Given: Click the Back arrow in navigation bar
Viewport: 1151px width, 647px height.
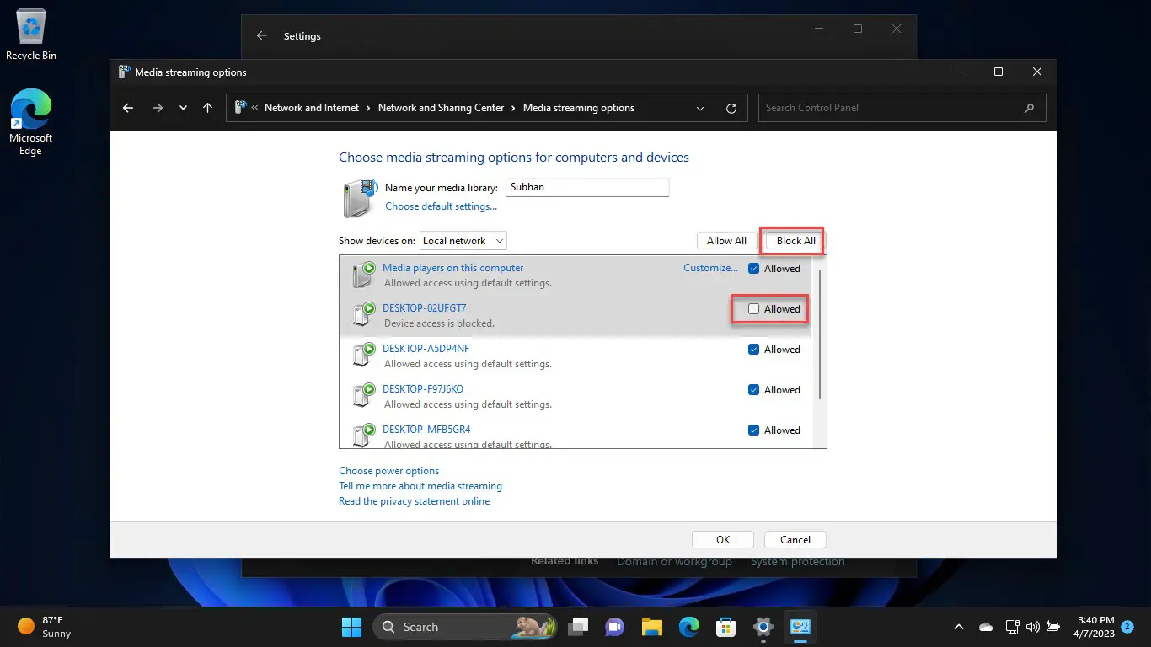Looking at the screenshot, I should [x=128, y=108].
